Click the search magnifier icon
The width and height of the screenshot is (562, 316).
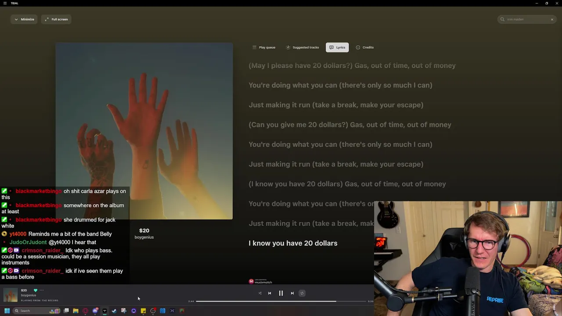(x=503, y=19)
